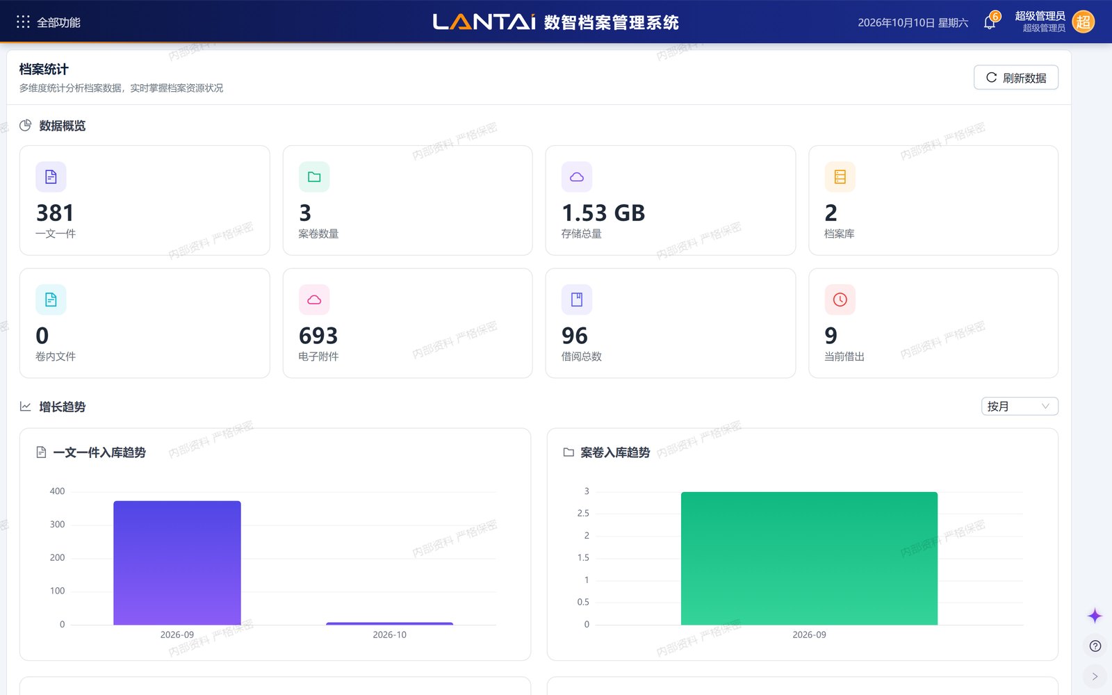The height and width of the screenshot is (695, 1112).
Task: Open the notification bell
Action: coord(990,22)
